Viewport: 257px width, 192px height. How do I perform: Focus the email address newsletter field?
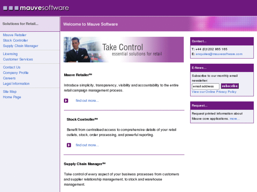coord(205,86)
